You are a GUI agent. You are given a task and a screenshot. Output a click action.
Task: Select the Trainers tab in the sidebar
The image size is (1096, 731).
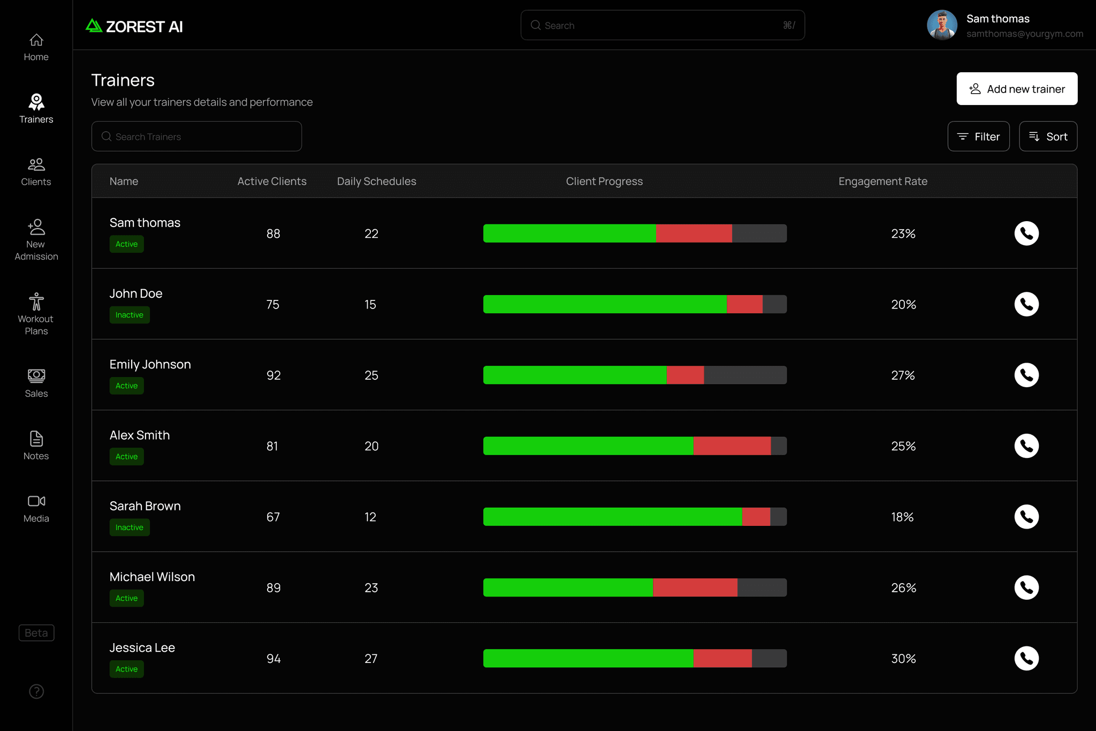click(x=36, y=109)
